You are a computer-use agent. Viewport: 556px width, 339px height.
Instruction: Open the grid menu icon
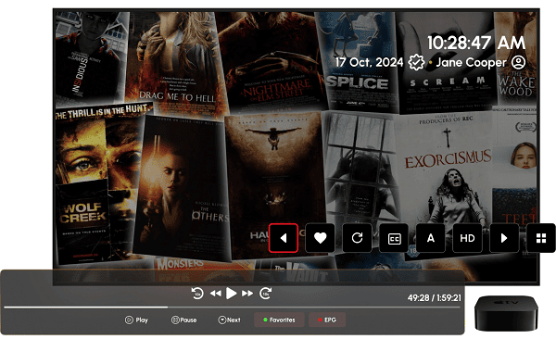tap(541, 238)
